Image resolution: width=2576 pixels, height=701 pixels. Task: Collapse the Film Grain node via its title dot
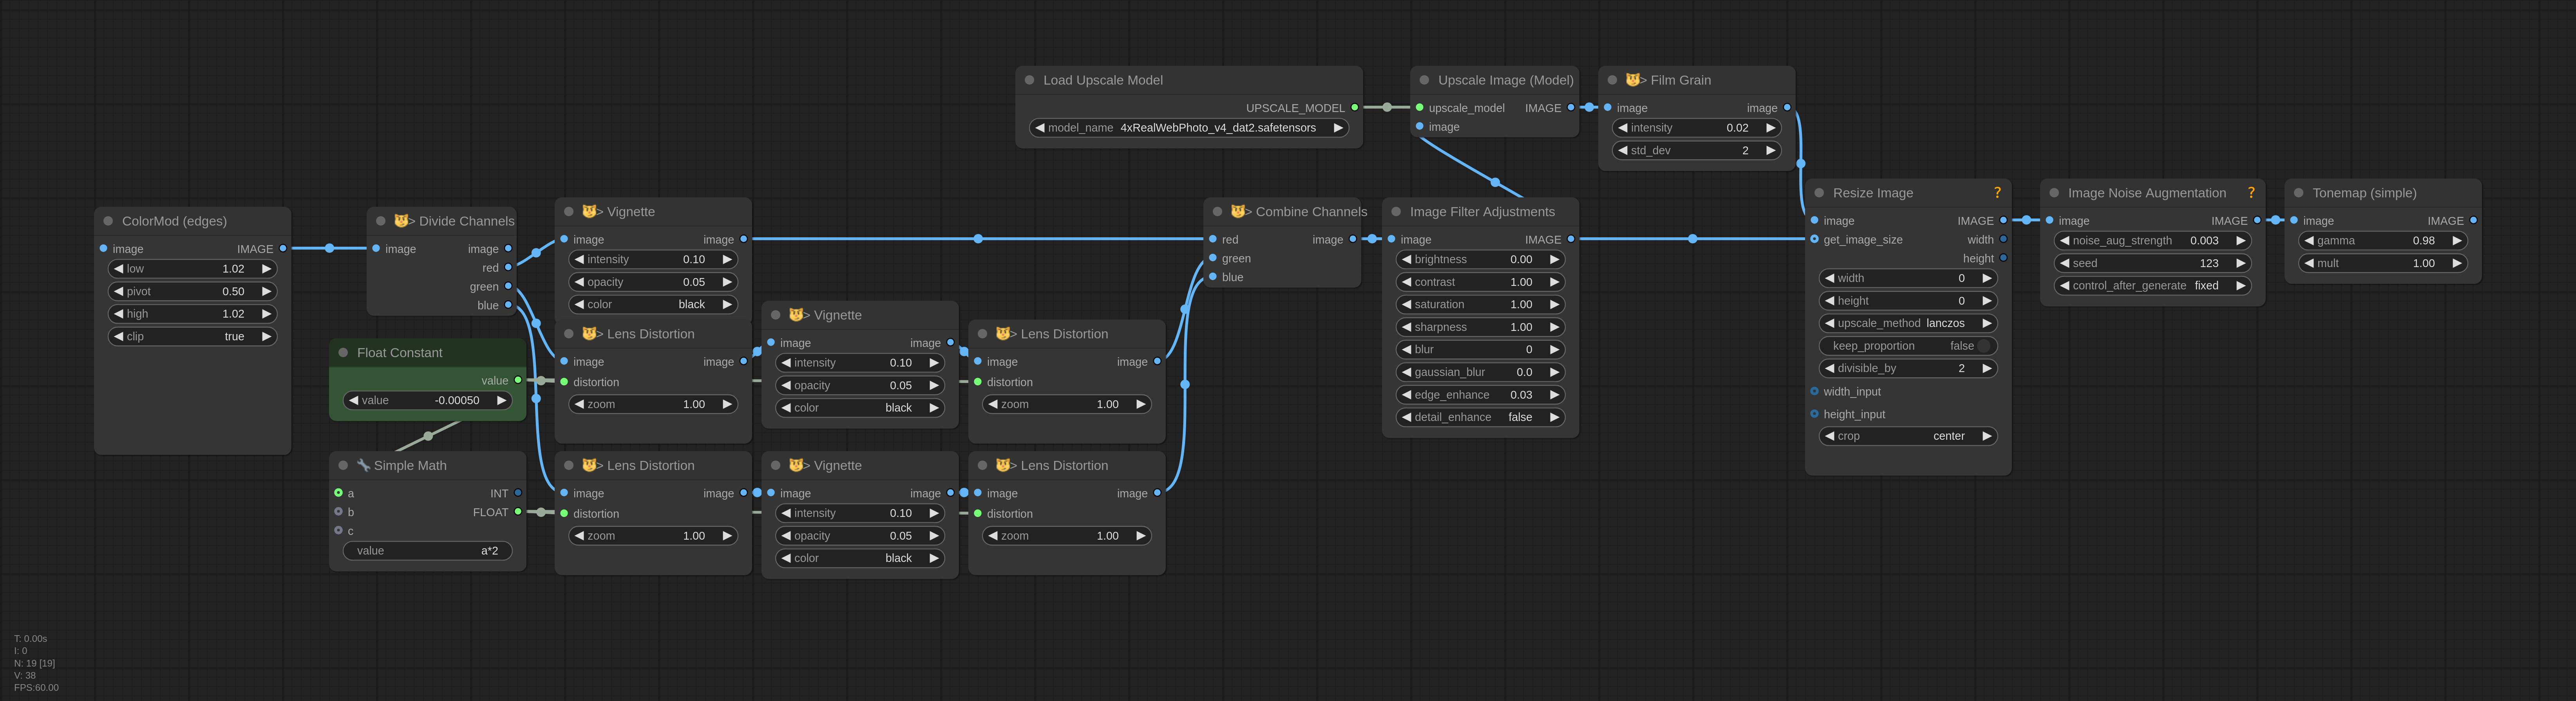1612,80
